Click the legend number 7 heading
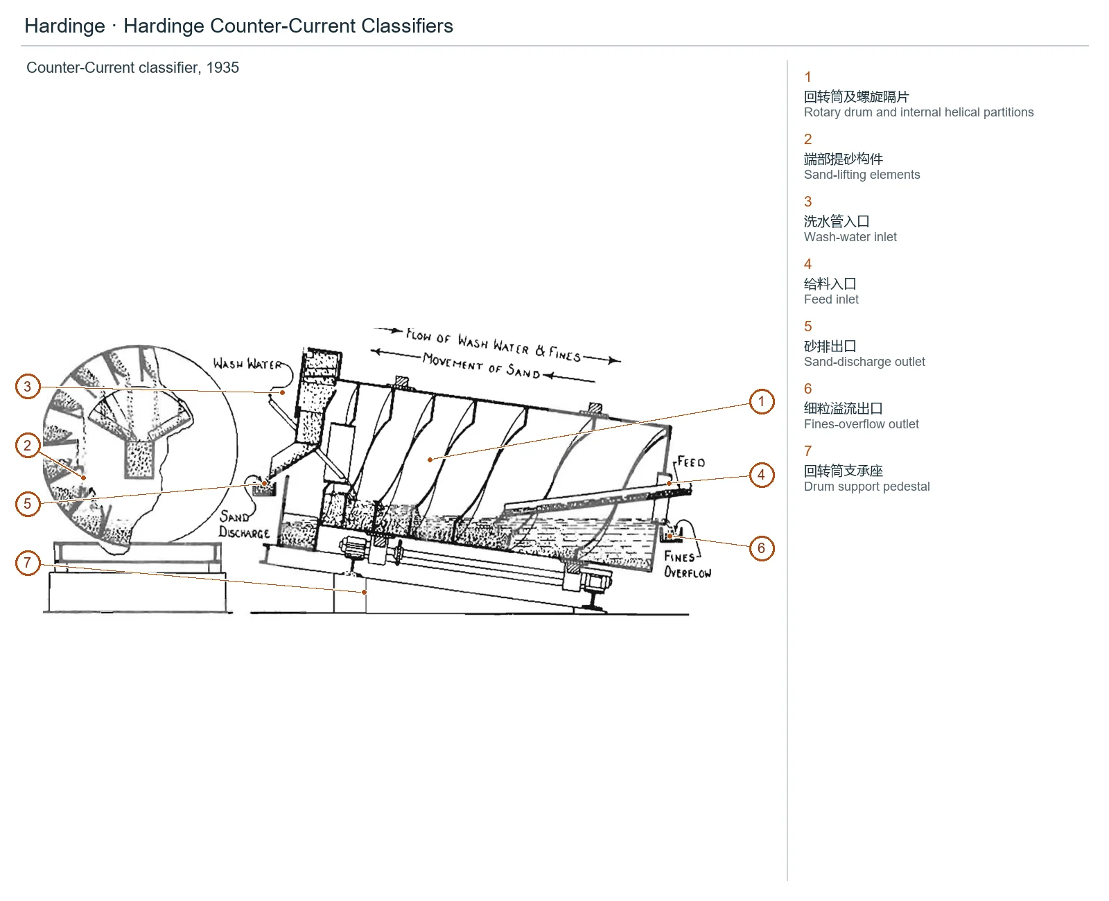Screen dimensions: 1109x901 click(807, 451)
